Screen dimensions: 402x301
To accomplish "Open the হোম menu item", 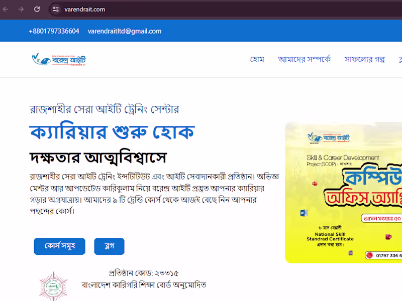I will tap(257, 59).
